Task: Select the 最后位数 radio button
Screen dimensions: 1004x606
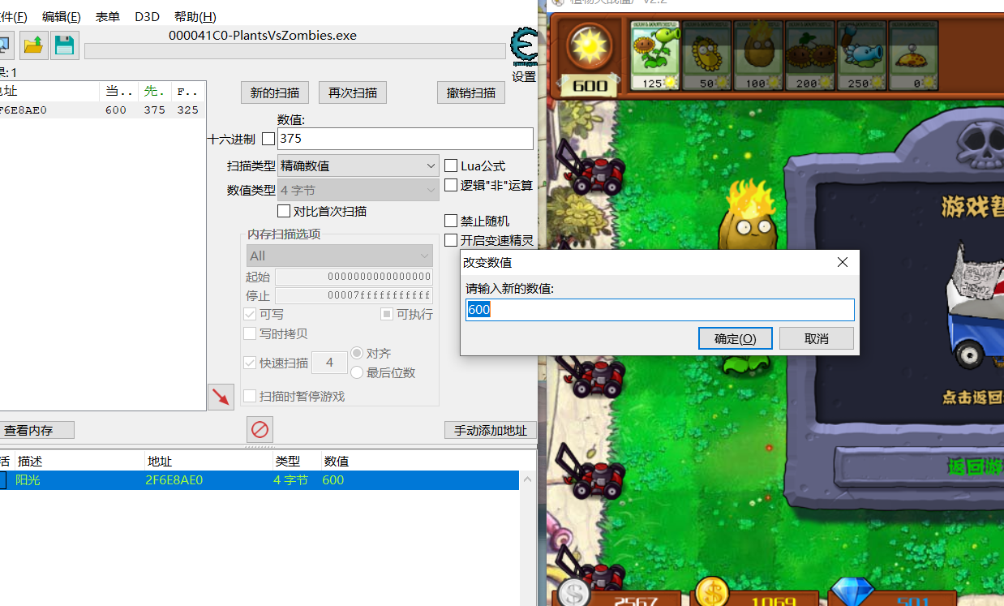Action: 357,372
